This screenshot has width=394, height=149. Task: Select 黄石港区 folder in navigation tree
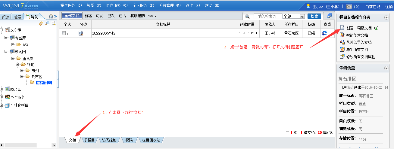pyautogui.click(x=44, y=83)
